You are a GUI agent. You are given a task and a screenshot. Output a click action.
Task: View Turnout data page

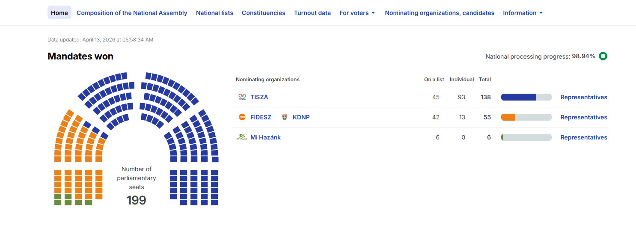coord(312,13)
